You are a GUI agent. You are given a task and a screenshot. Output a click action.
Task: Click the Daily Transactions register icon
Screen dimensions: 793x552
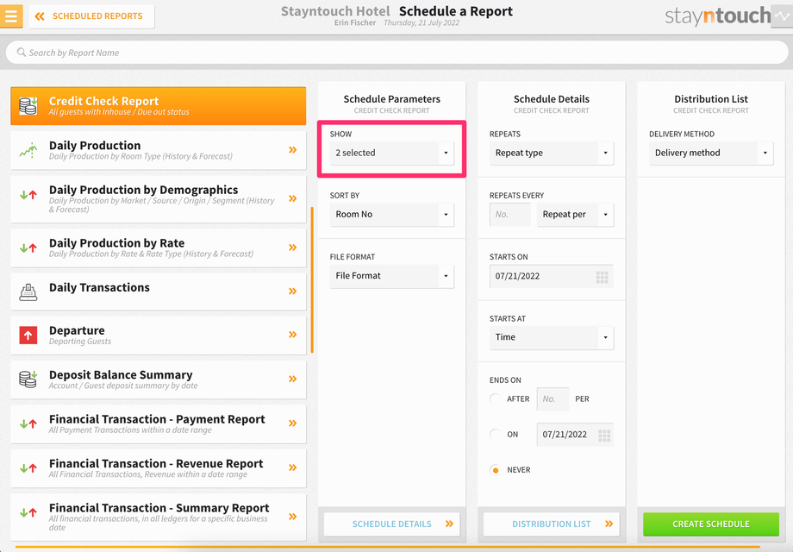coord(28,292)
